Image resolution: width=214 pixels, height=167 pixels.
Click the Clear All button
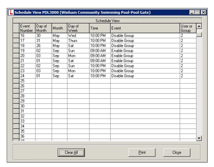pos(71,153)
